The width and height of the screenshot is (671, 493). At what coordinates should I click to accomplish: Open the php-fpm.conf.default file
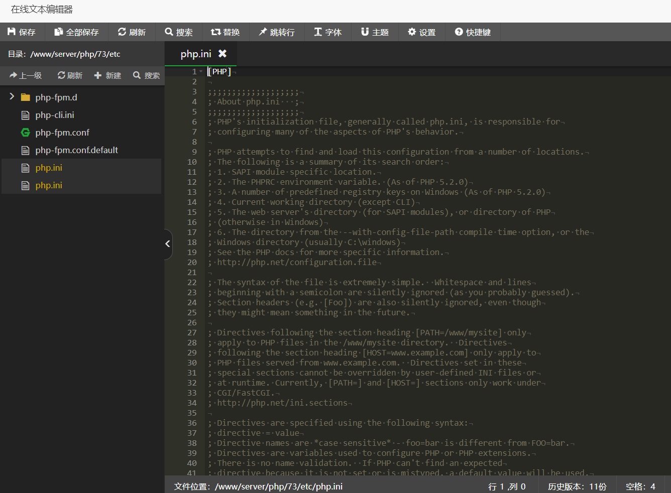(77, 150)
